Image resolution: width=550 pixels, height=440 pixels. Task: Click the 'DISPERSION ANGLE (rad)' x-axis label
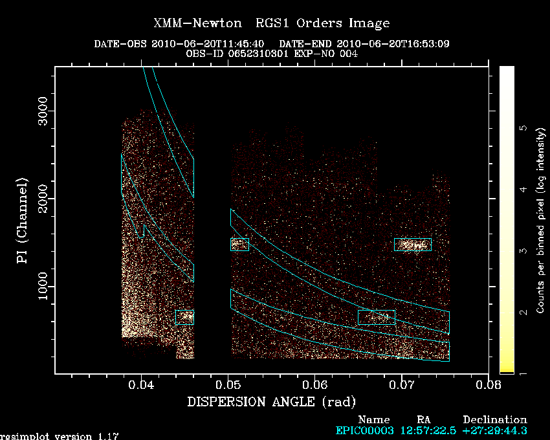coord(272,402)
